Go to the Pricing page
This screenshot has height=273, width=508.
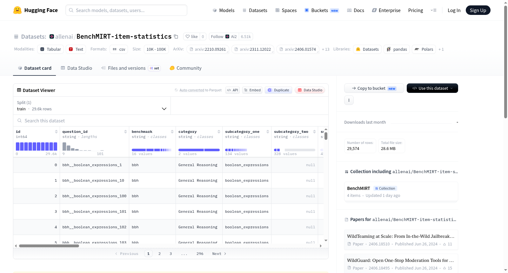pos(416,10)
